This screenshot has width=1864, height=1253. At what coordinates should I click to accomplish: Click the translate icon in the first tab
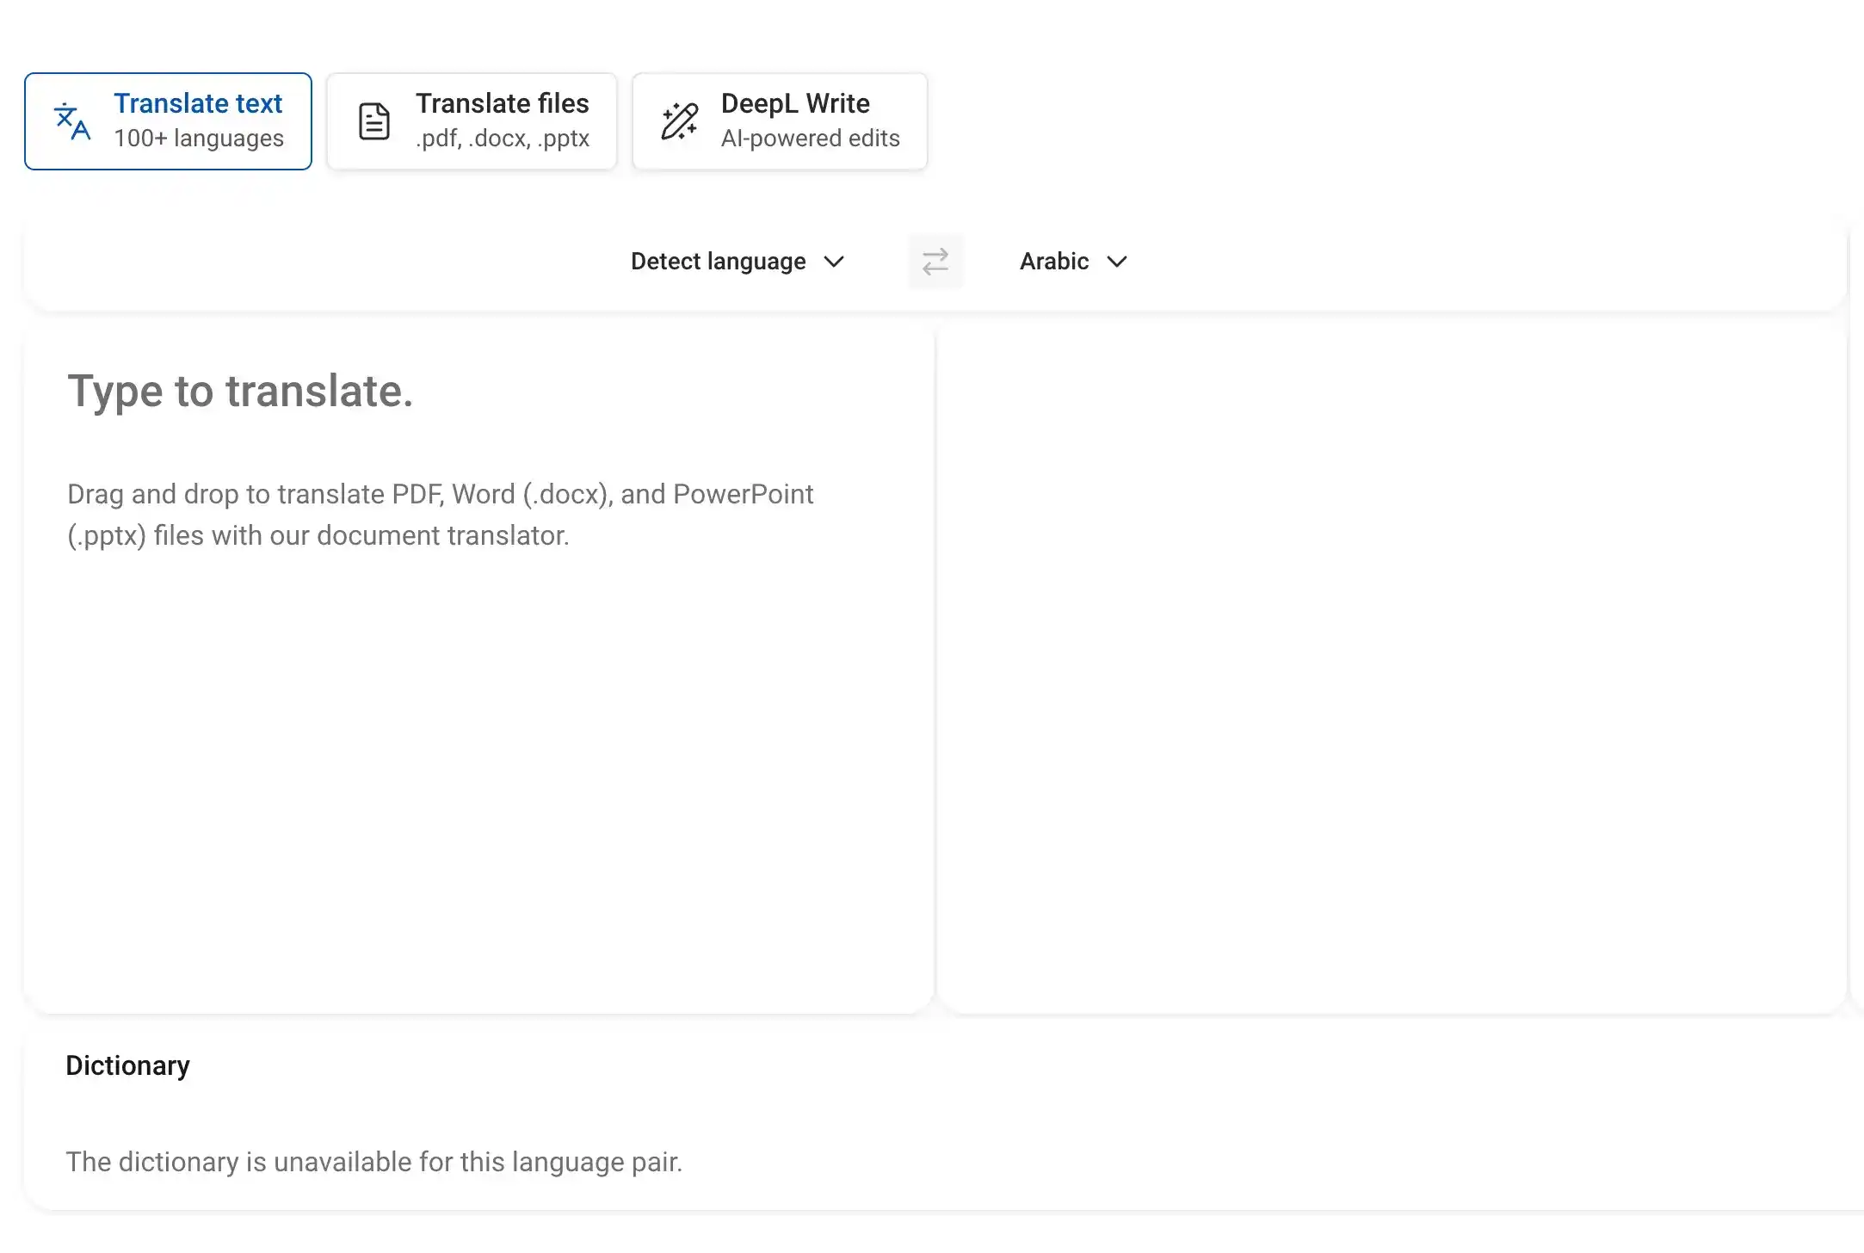(72, 120)
